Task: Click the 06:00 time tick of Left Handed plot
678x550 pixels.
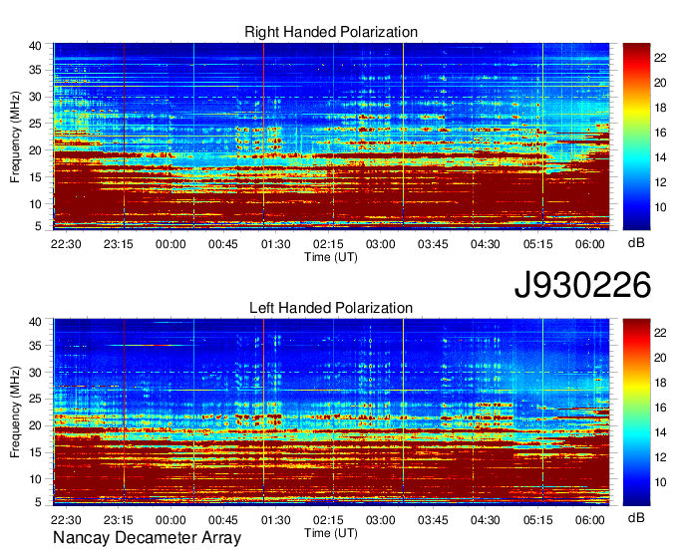Action: coord(590,520)
